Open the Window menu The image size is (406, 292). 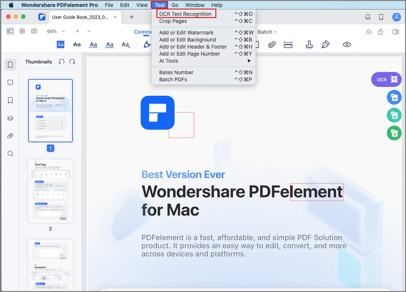pyautogui.click(x=195, y=5)
